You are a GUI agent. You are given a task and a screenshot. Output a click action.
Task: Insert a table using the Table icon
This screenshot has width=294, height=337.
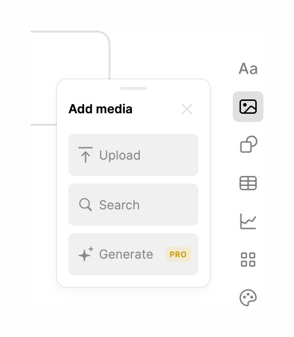click(248, 183)
